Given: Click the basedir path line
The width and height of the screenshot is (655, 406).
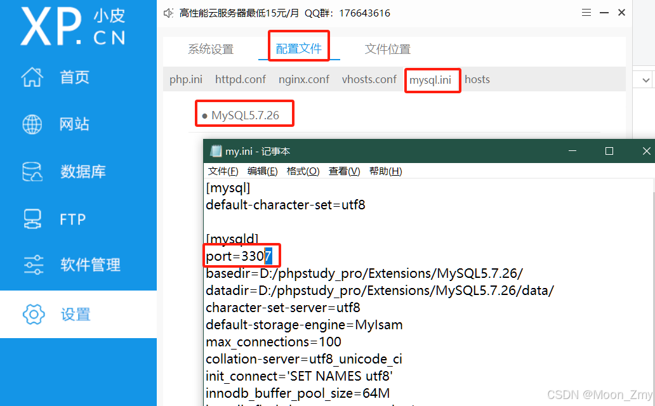Looking at the screenshot, I should [364, 273].
